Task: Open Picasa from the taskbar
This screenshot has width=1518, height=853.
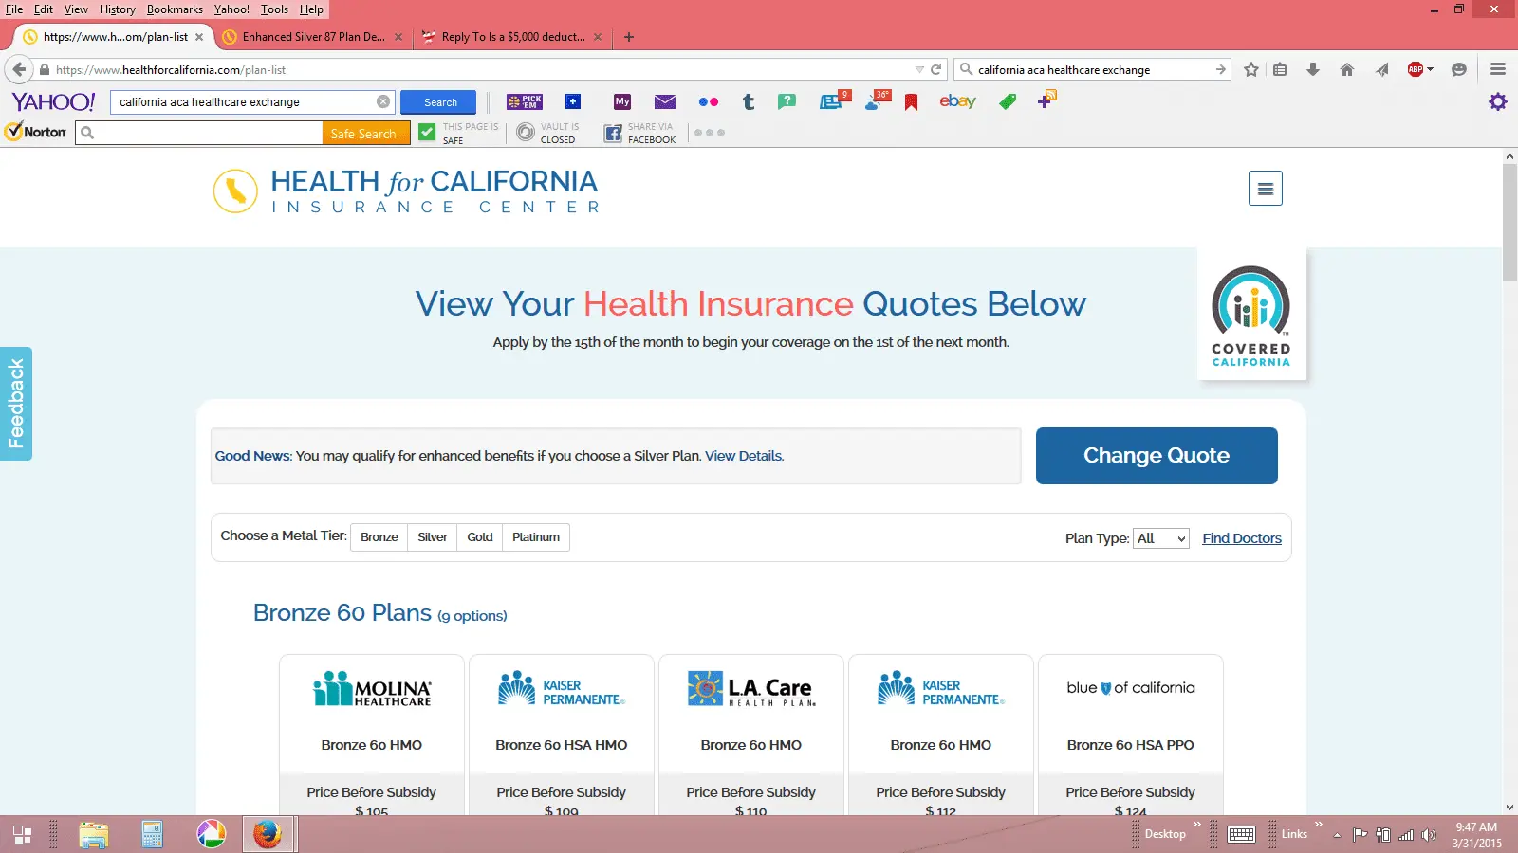Action: (211, 834)
